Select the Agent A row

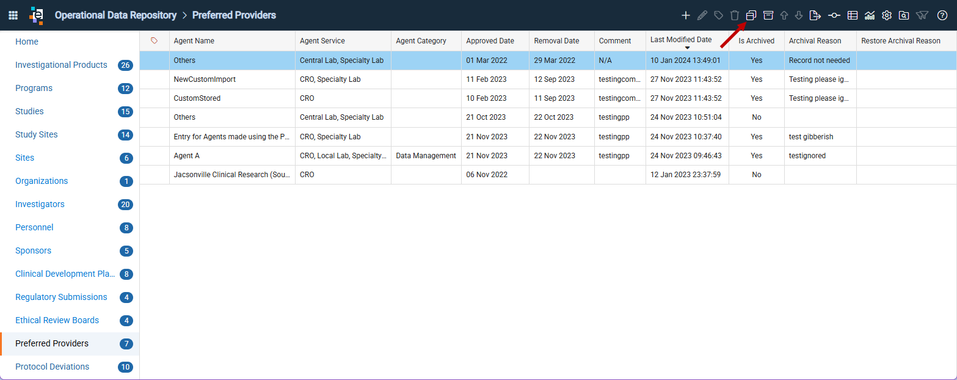point(548,156)
